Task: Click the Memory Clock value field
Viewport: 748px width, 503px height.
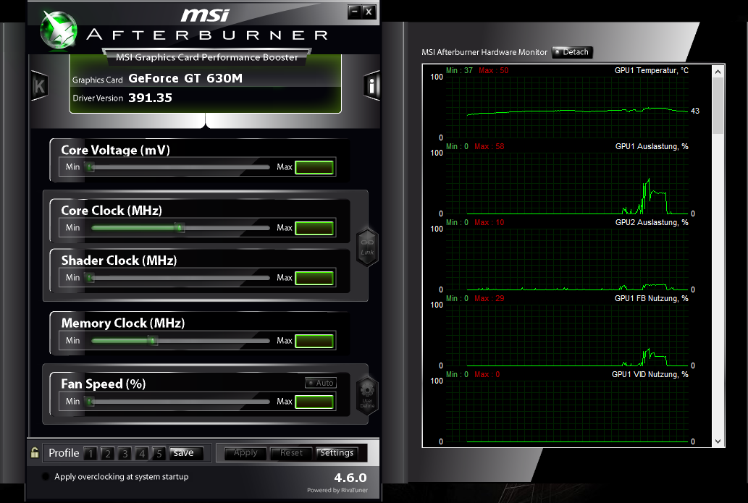Action: (x=314, y=341)
